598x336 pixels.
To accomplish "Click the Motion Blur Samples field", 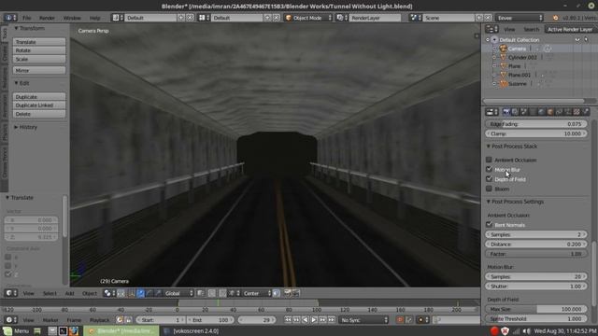I will point(536,276).
